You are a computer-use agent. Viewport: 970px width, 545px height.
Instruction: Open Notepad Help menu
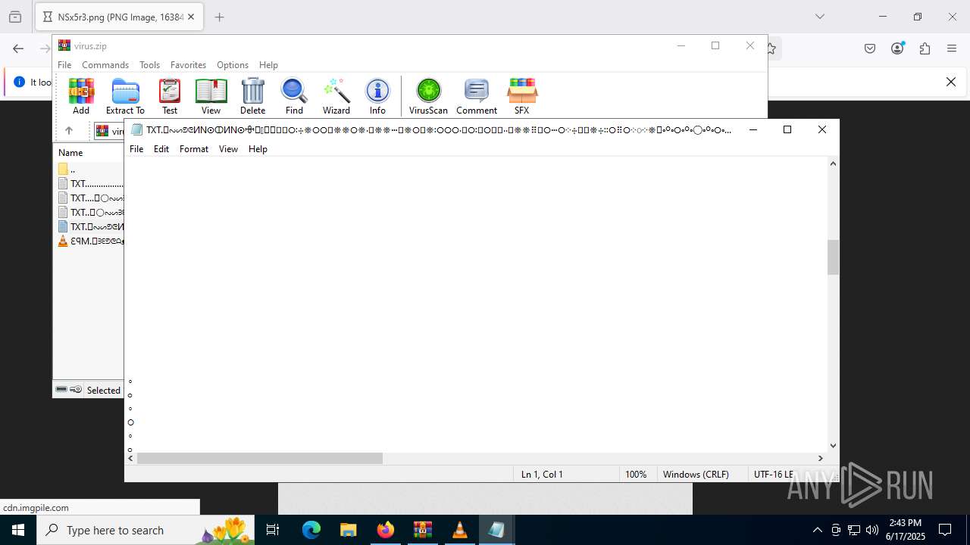(x=258, y=149)
